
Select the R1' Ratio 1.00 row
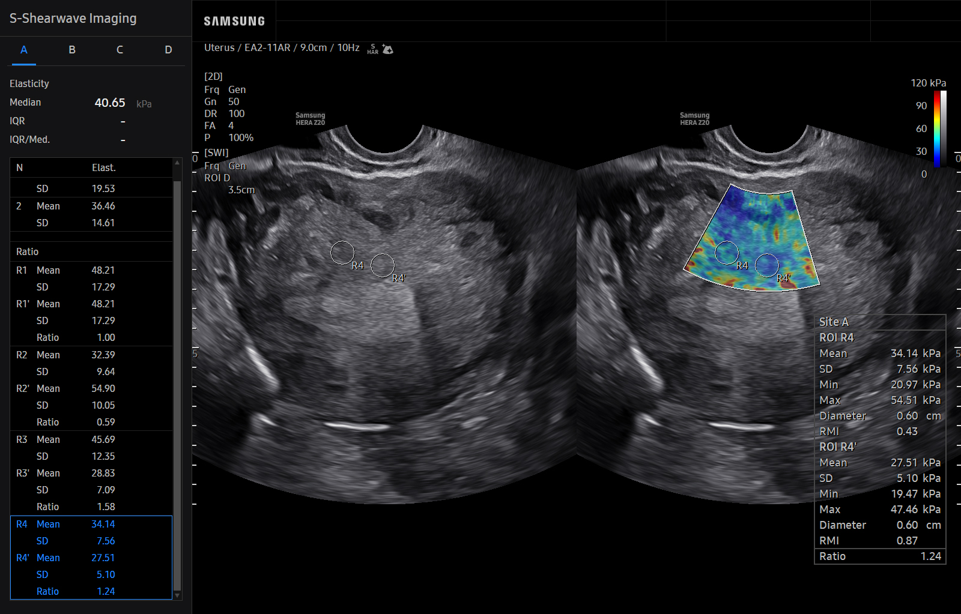(91, 337)
